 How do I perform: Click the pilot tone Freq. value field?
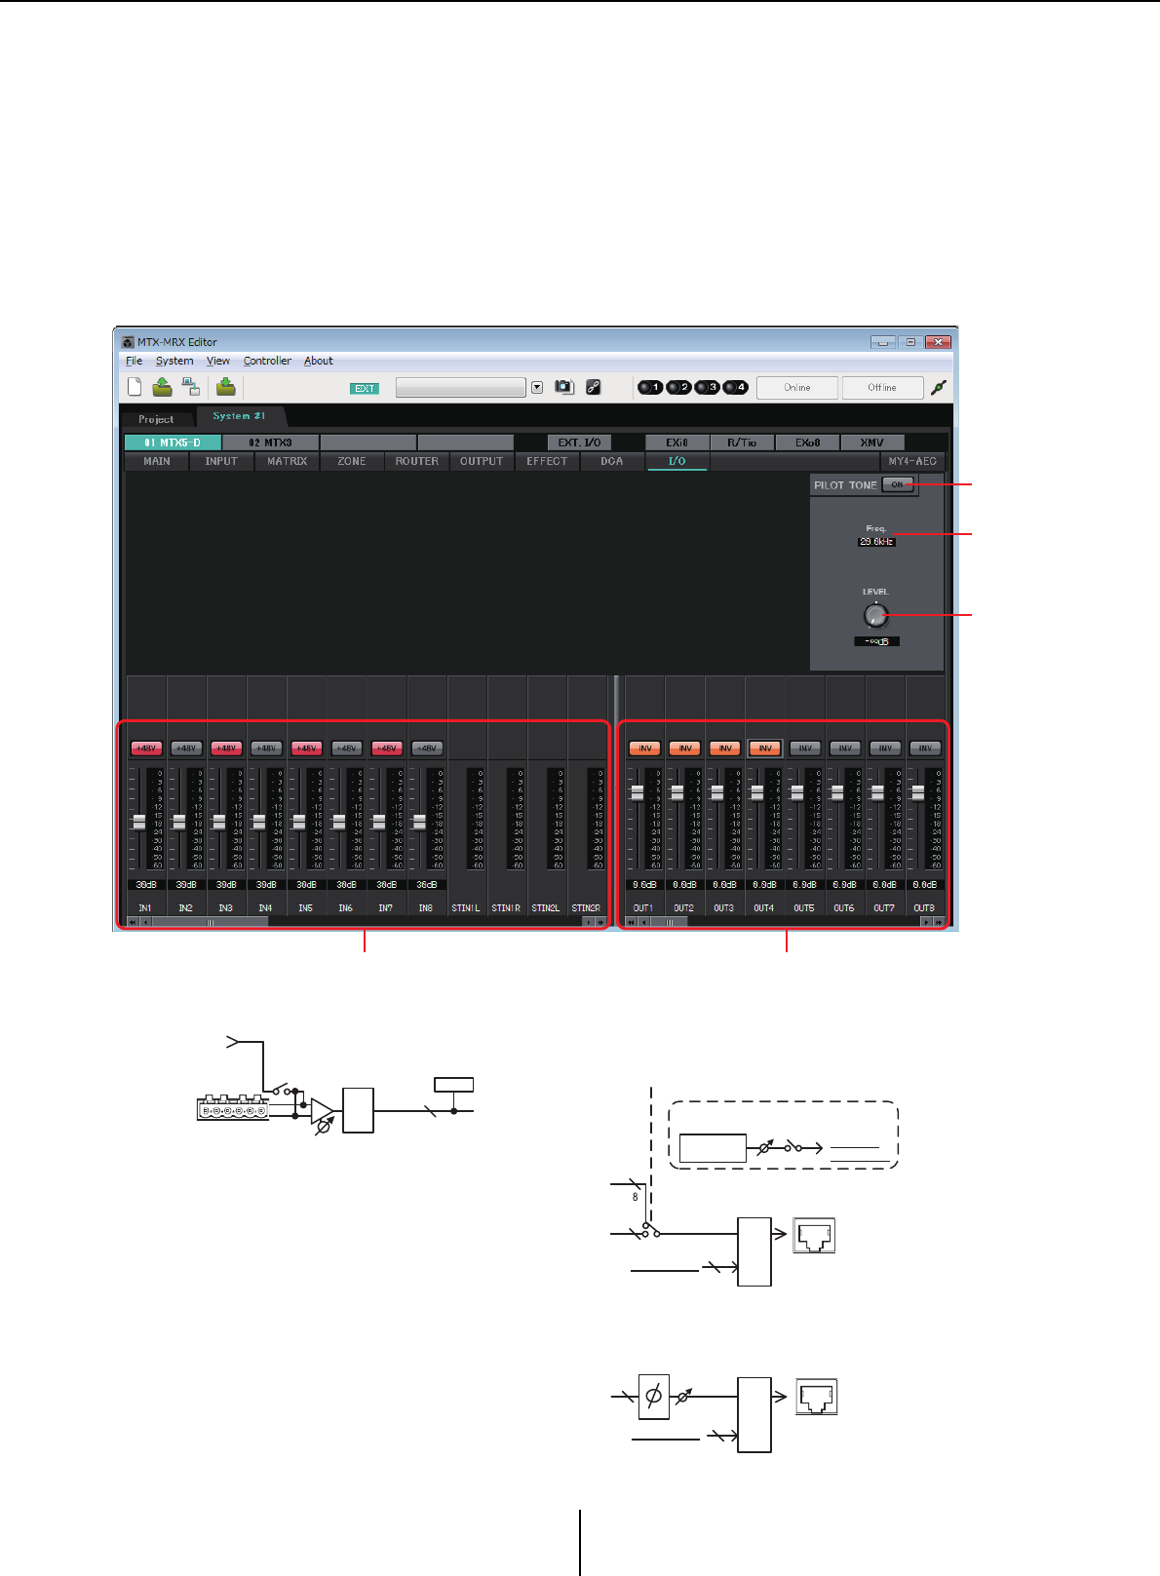(876, 542)
